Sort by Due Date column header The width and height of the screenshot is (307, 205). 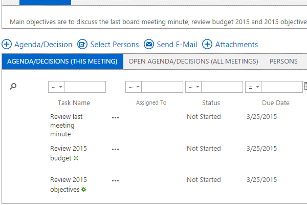[276, 103]
